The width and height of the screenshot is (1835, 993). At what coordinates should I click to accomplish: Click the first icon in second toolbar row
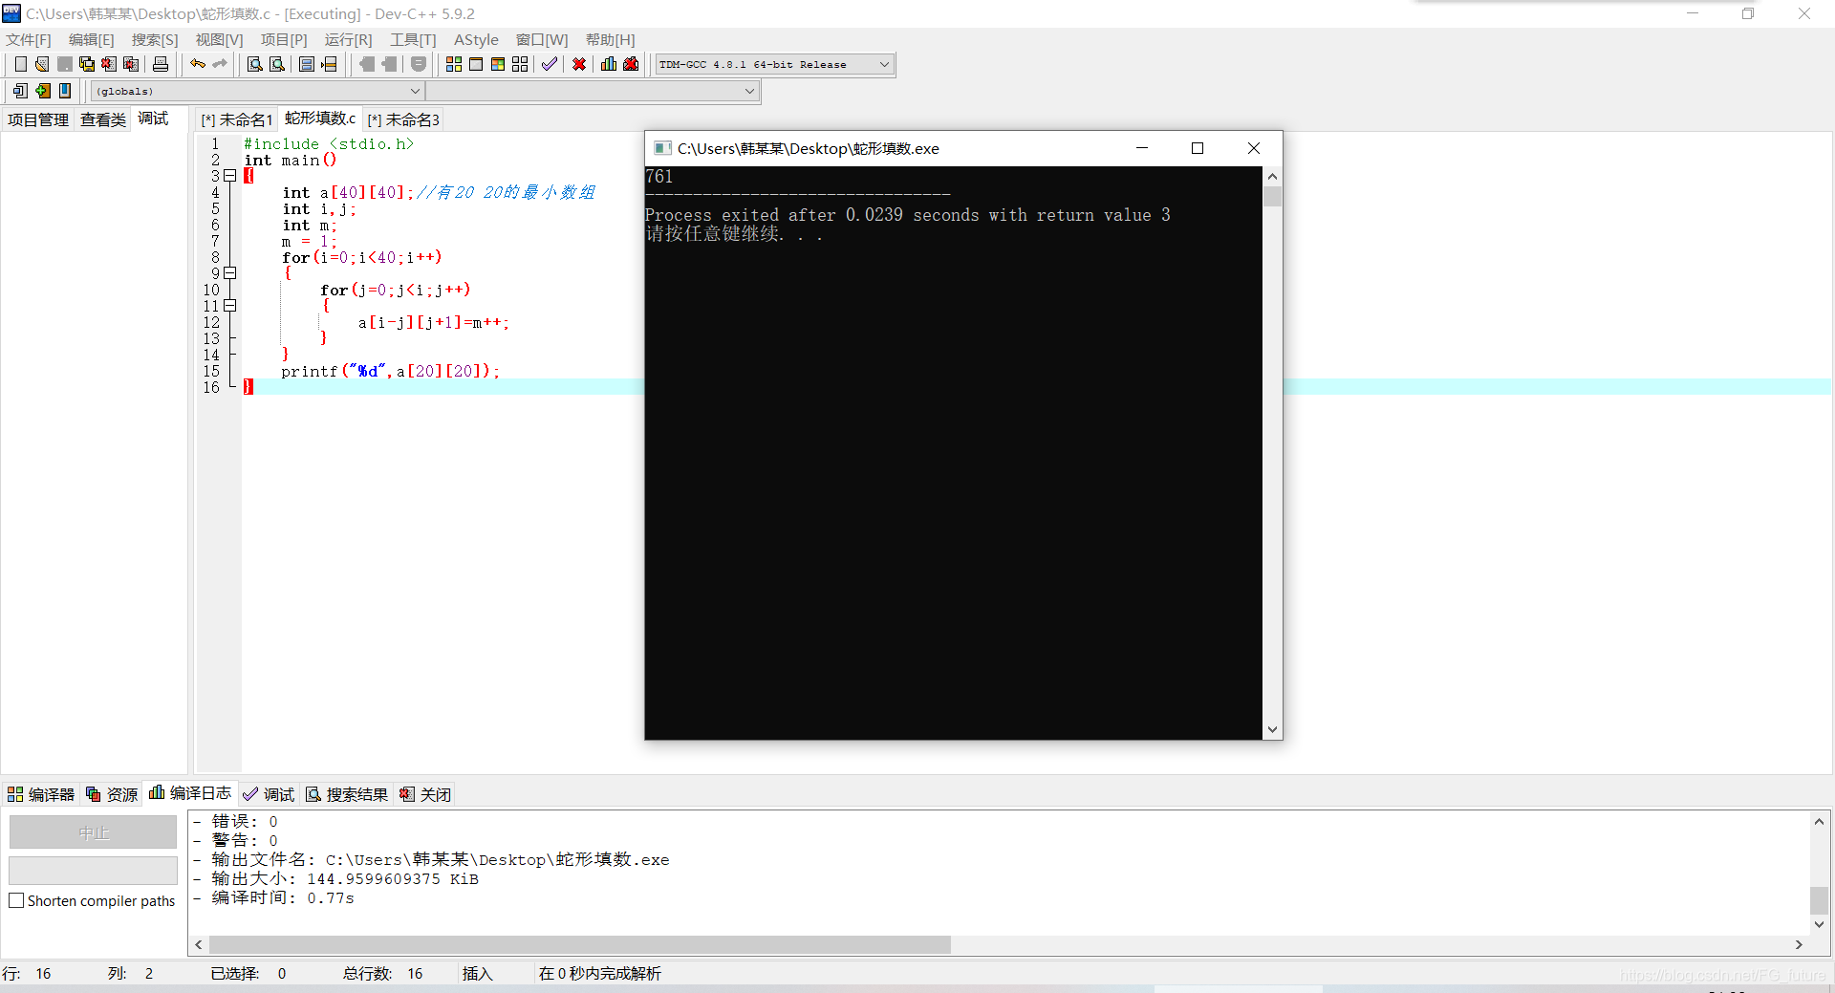pos(20,91)
